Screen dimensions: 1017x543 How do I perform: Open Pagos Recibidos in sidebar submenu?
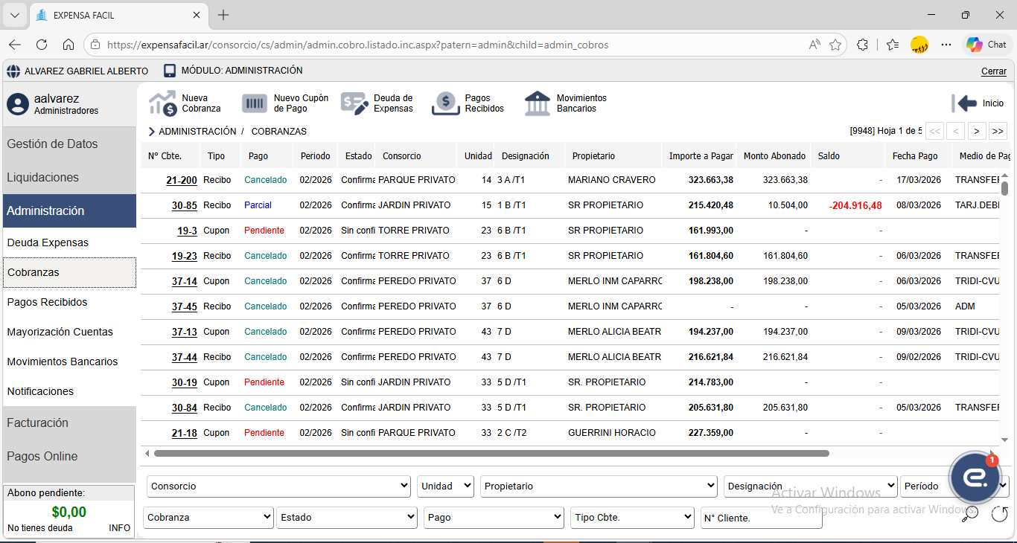coord(48,302)
